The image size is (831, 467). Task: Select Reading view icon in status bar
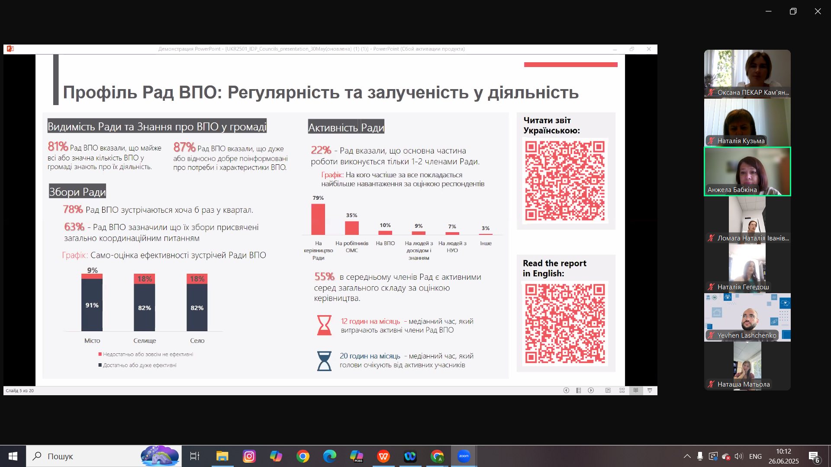click(636, 390)
